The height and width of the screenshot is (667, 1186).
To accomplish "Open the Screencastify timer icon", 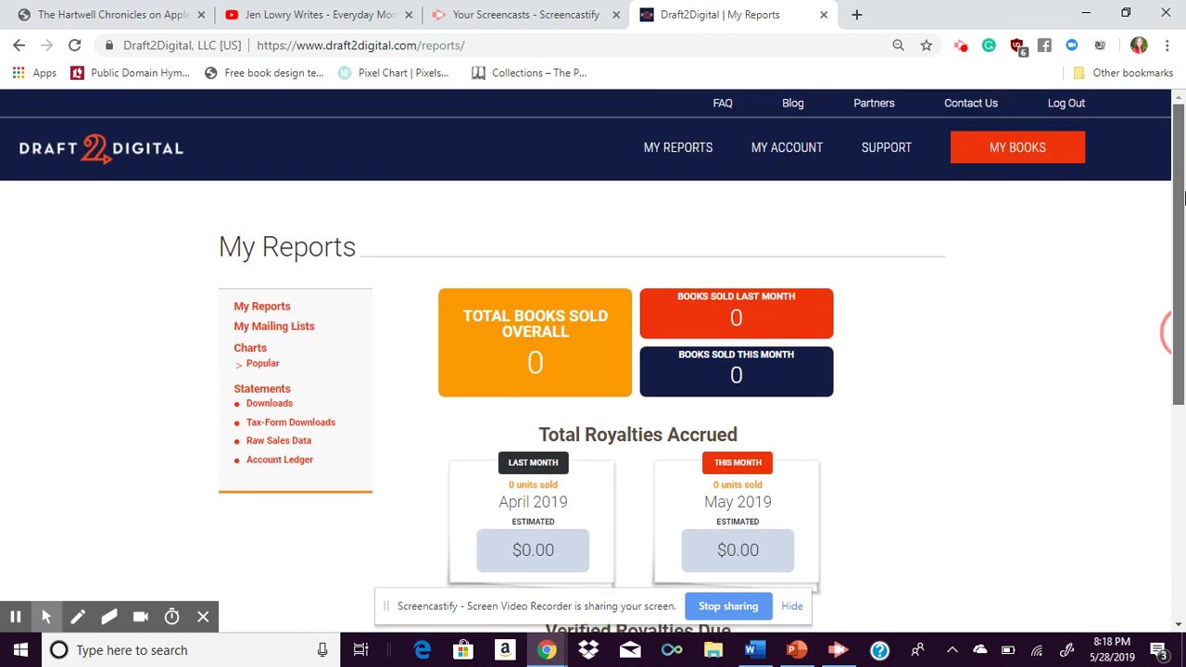I will 172,617.
